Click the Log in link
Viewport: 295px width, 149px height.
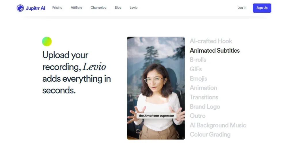tap(242, 8)
